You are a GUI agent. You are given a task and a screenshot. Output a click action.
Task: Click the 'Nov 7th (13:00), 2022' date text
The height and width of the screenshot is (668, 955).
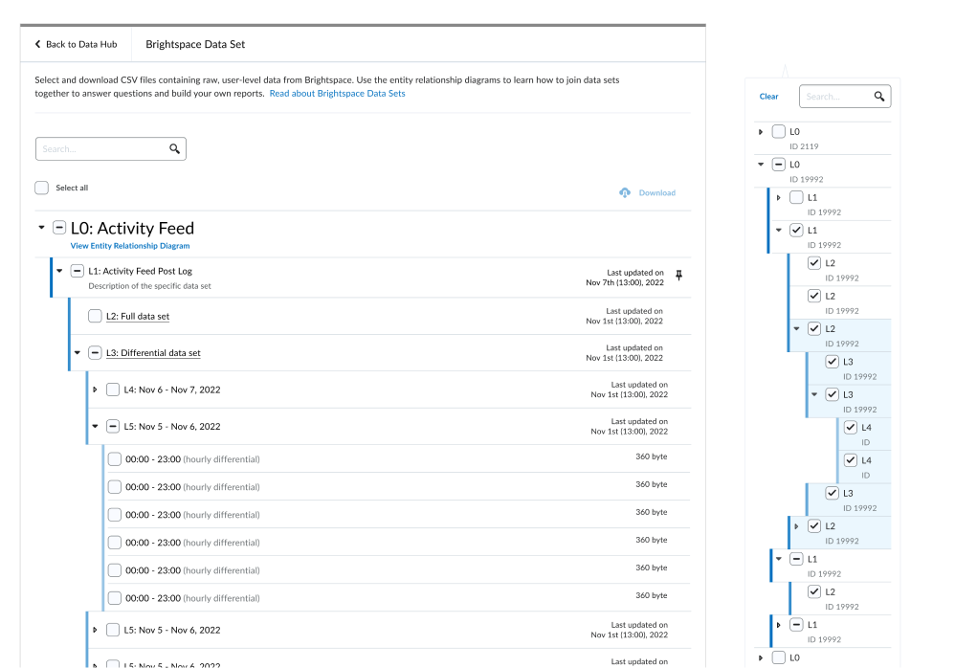pyautogui.click(x=625, y=282)
